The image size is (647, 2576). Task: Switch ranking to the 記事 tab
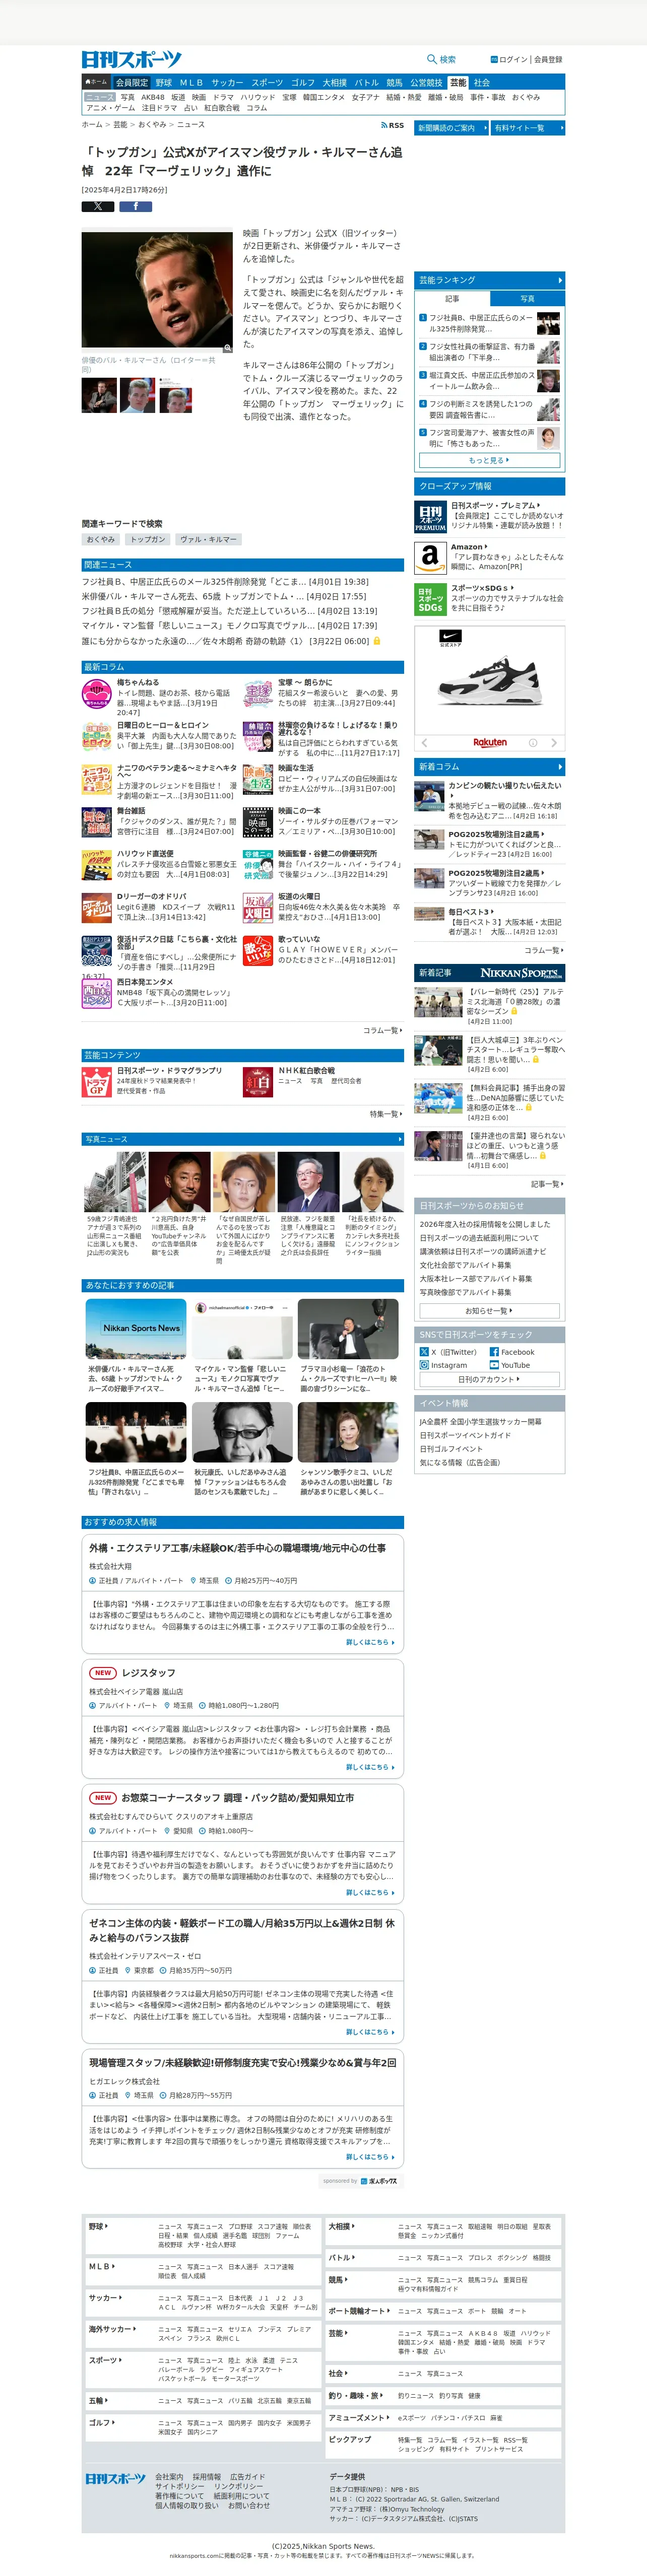click(x=452, y=298)
